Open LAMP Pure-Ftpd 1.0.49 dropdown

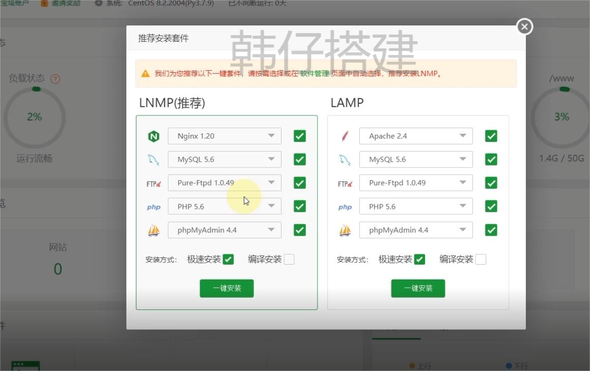(416, 183)
